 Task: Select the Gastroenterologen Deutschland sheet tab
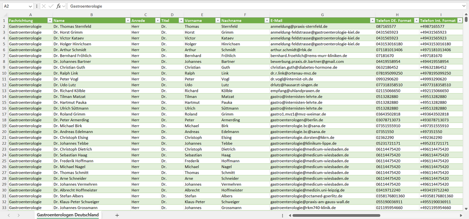68,215
